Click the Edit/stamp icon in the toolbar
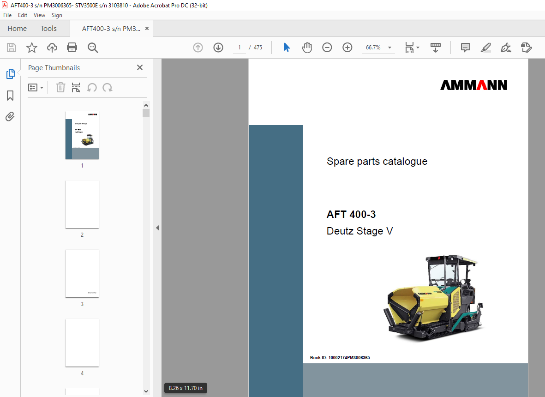 526,48
